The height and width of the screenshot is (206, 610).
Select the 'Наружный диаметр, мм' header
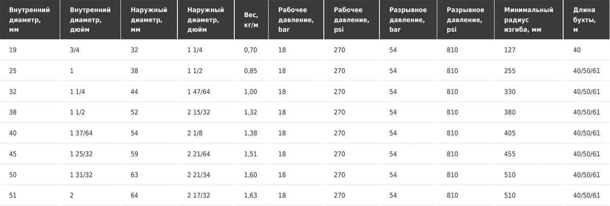148,20
